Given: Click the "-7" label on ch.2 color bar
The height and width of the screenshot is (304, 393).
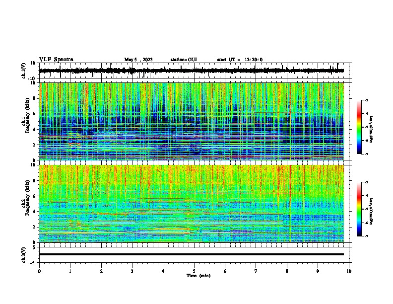Looking at the screenshot, I should pos(366,236).
